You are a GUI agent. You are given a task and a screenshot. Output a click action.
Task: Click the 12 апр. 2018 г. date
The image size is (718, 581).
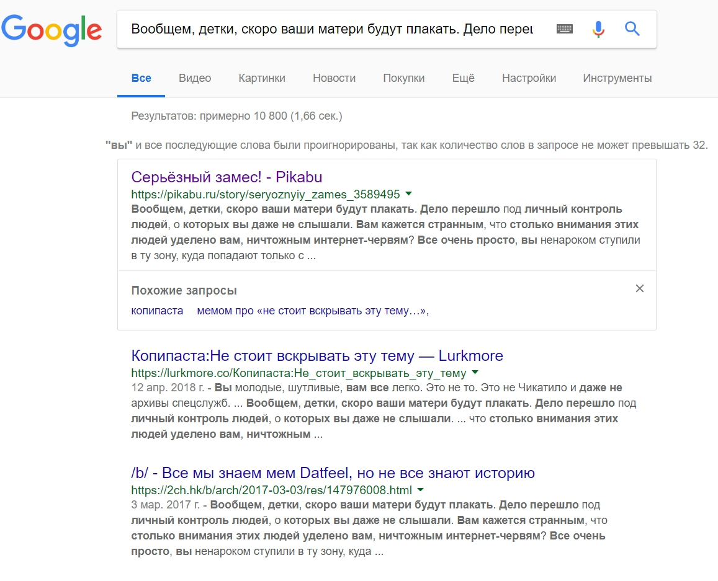coord(168,388)
